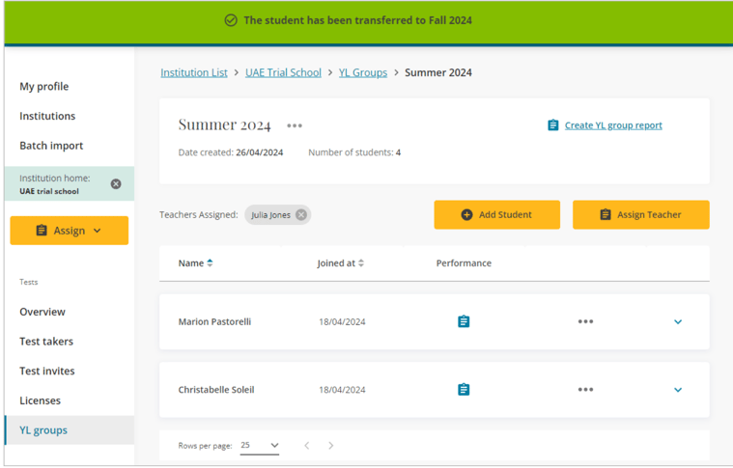Expand Marion Pastorelli's row details
The height and width of the screenshot is (468, 733).
point(678,322)
